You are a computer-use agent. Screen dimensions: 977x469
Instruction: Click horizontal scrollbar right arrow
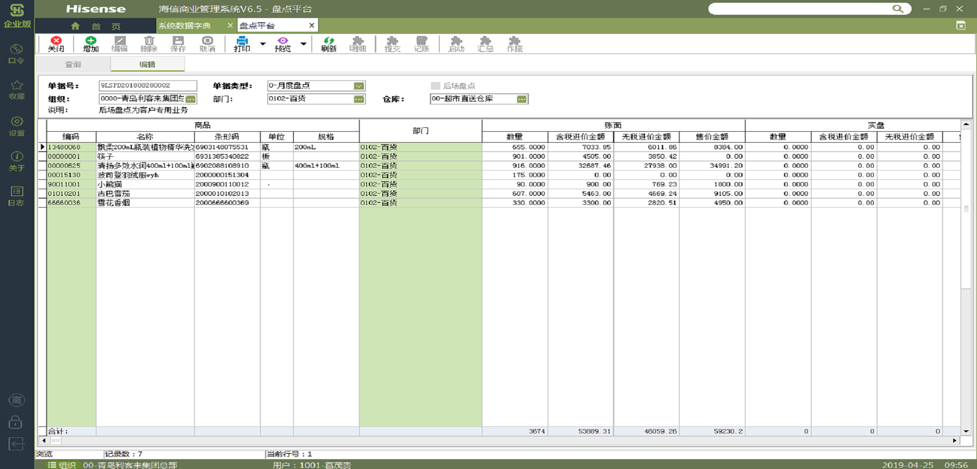(x=955, y=440)
